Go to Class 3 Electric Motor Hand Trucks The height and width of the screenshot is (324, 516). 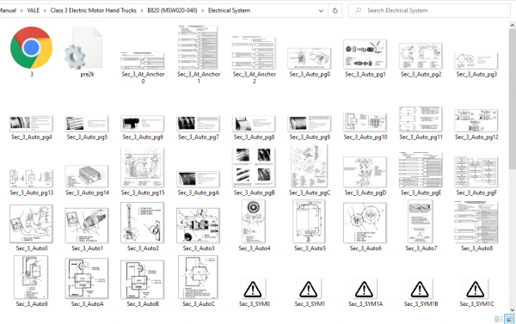click(93, 10)
